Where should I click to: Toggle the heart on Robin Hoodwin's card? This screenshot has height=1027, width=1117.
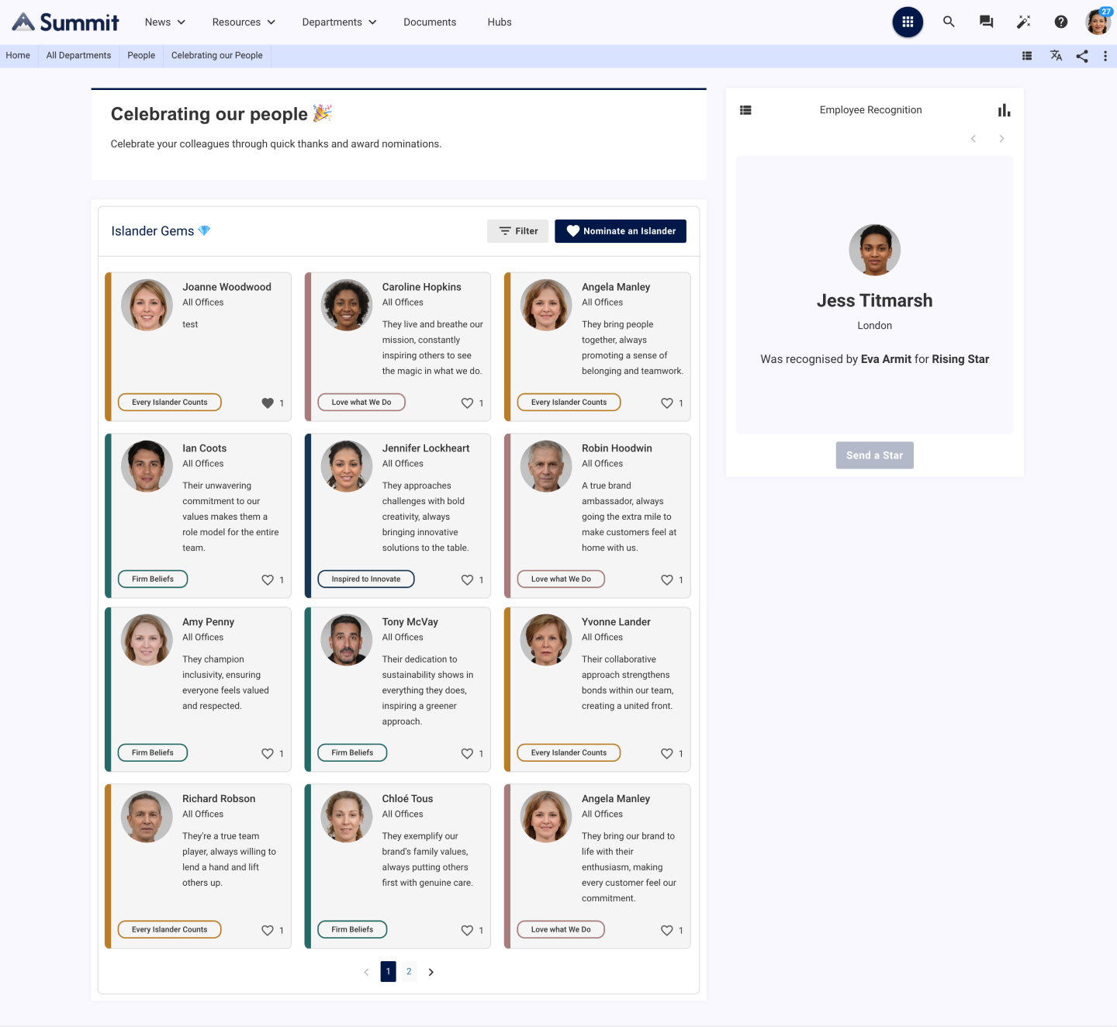coord(667,579)
